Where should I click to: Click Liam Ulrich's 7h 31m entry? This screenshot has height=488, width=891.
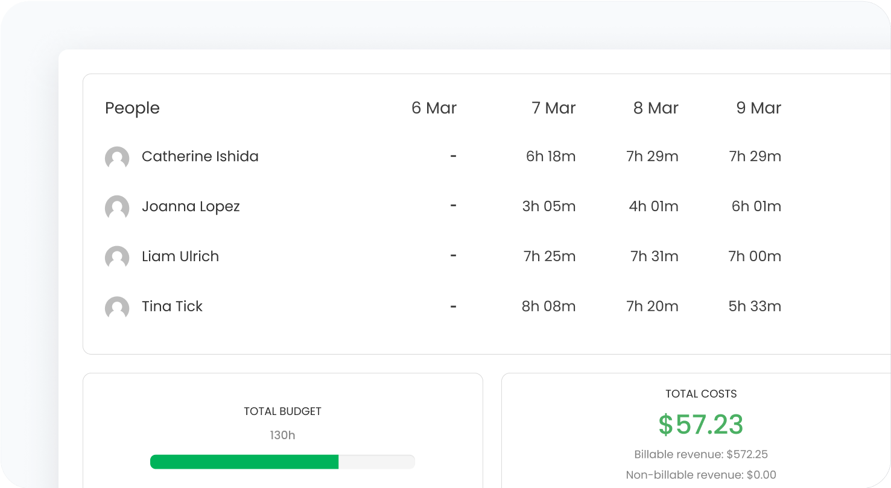pyautogui.click(x=655, y=256)
